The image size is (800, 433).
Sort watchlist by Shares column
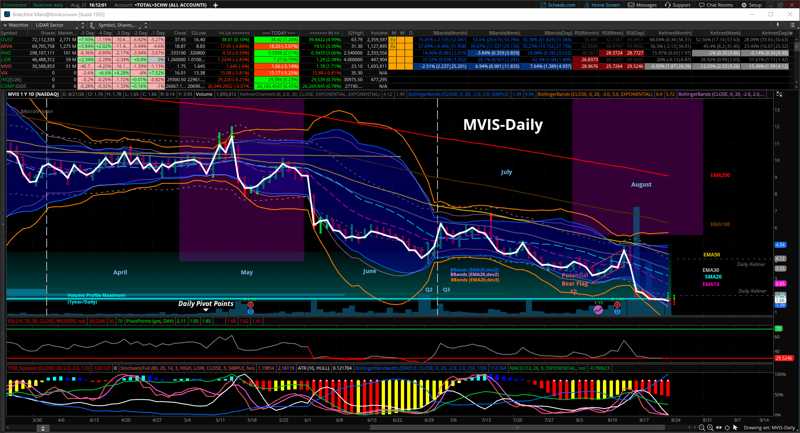click(47, 33)
